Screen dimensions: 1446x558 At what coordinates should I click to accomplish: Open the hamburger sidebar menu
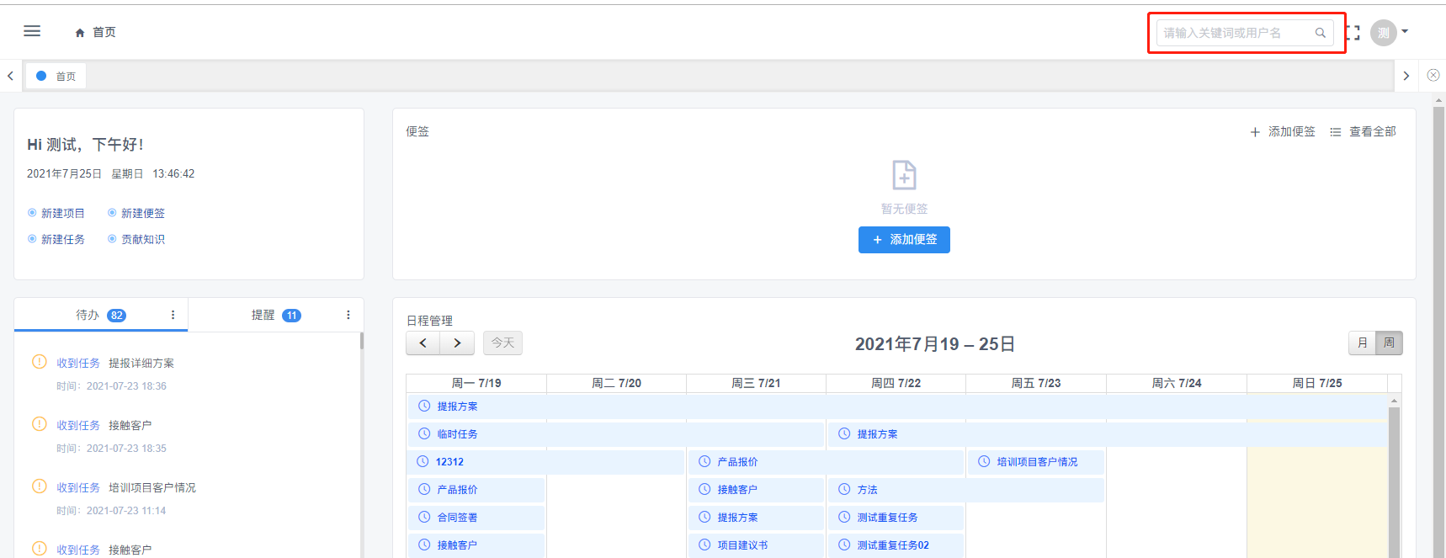[32, 31]
